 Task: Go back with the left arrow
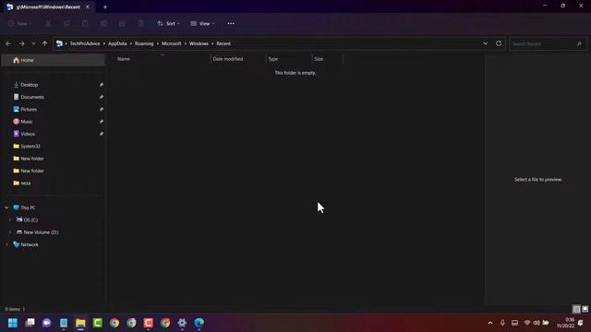8,43
